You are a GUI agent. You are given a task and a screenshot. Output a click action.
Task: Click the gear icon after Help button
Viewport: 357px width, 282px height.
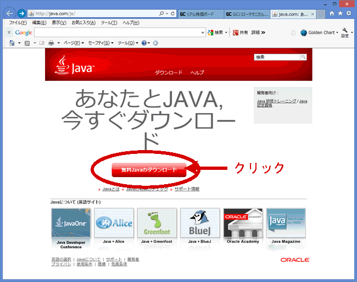pos(155,43)
